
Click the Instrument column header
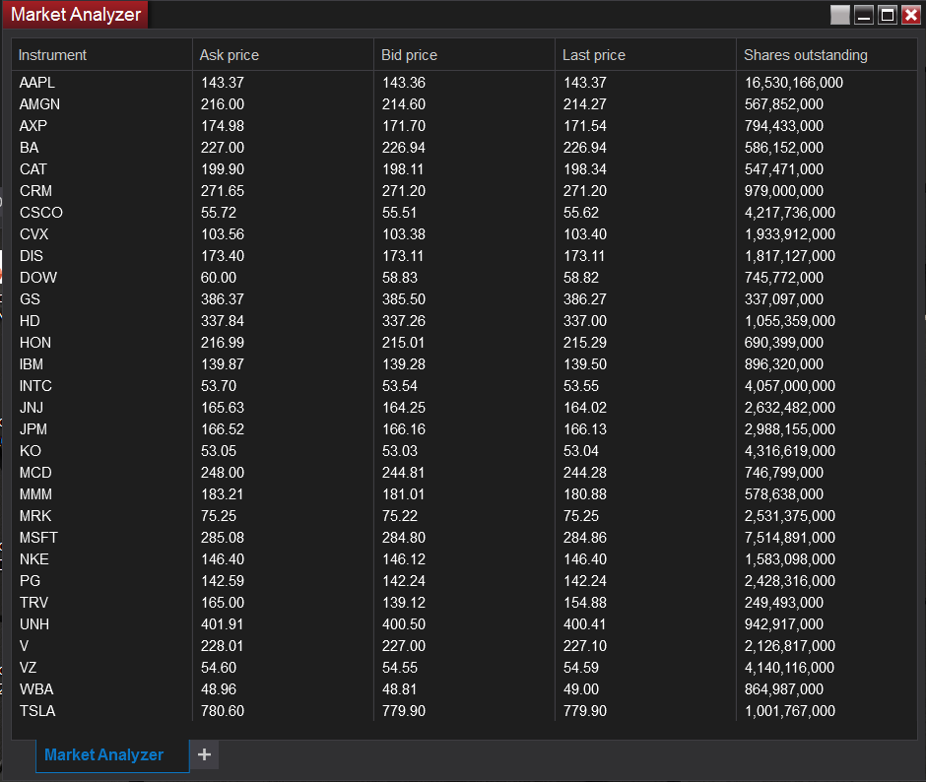click(x=101, y=55)
